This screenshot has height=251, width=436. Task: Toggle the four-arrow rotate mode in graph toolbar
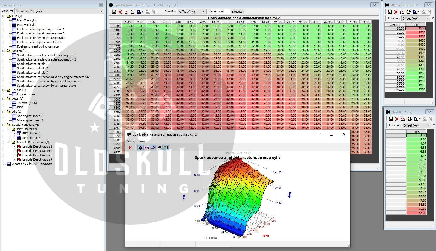click(x=140, y=148)
